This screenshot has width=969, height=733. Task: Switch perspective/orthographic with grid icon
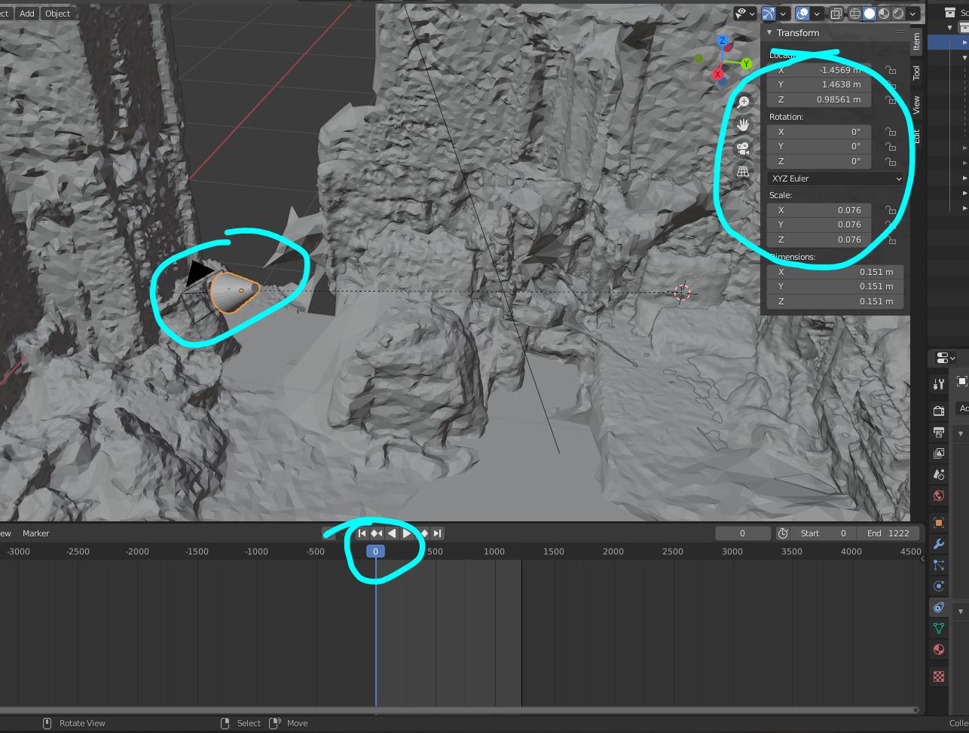tap(743, 172)
